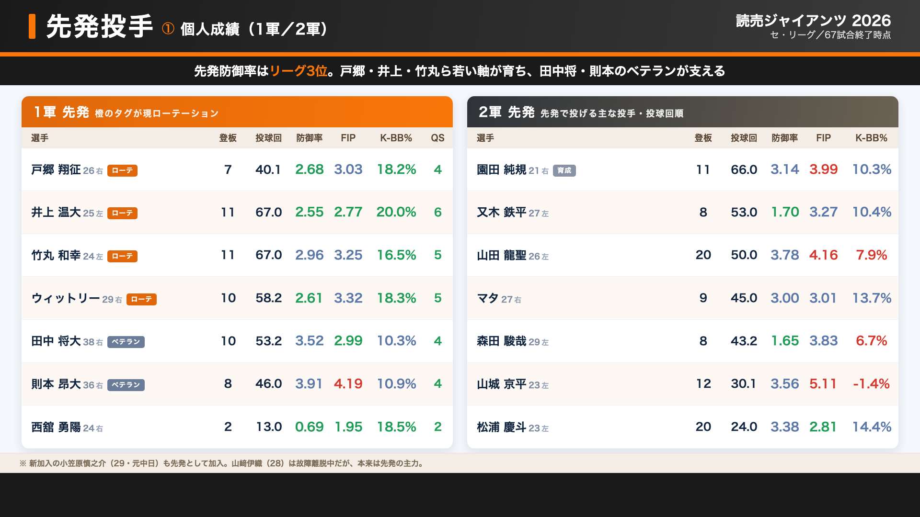Click 園田 純規 innings value 66.0
The width and height of the screenshot is (920, 517).
click(744, 169)
